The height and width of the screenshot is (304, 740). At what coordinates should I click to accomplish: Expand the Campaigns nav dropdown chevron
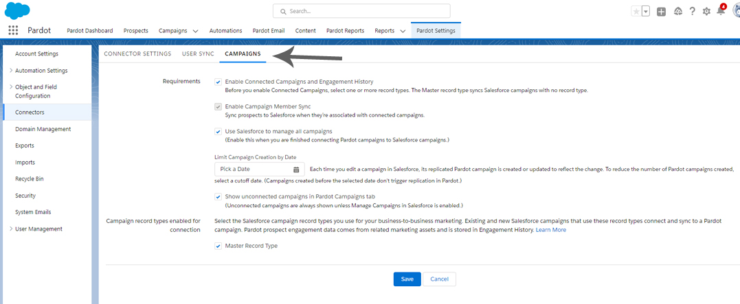pyautogui.click(x=195, y=31)
